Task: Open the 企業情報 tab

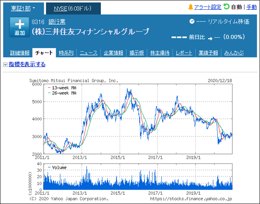Action: click(x=114, y=53)
